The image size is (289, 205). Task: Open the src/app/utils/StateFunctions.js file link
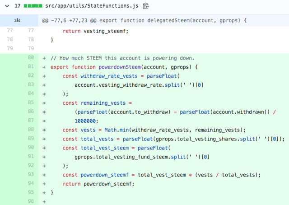pyautogui.click(x=92, y=6)
